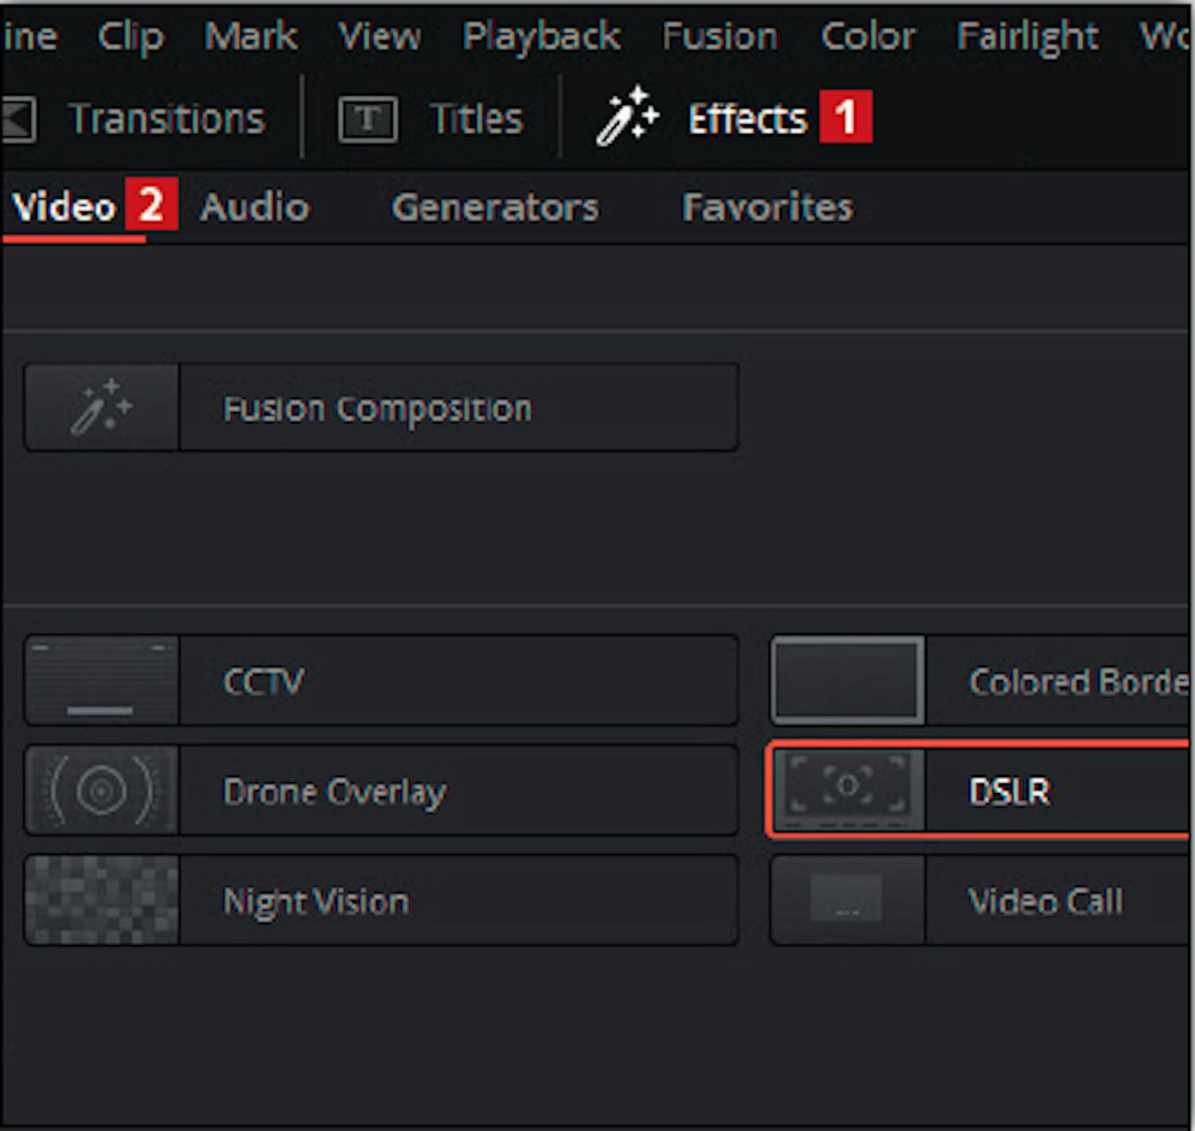
Task: Click the DSLR viewfinder icon
Action: pos(848,791)
